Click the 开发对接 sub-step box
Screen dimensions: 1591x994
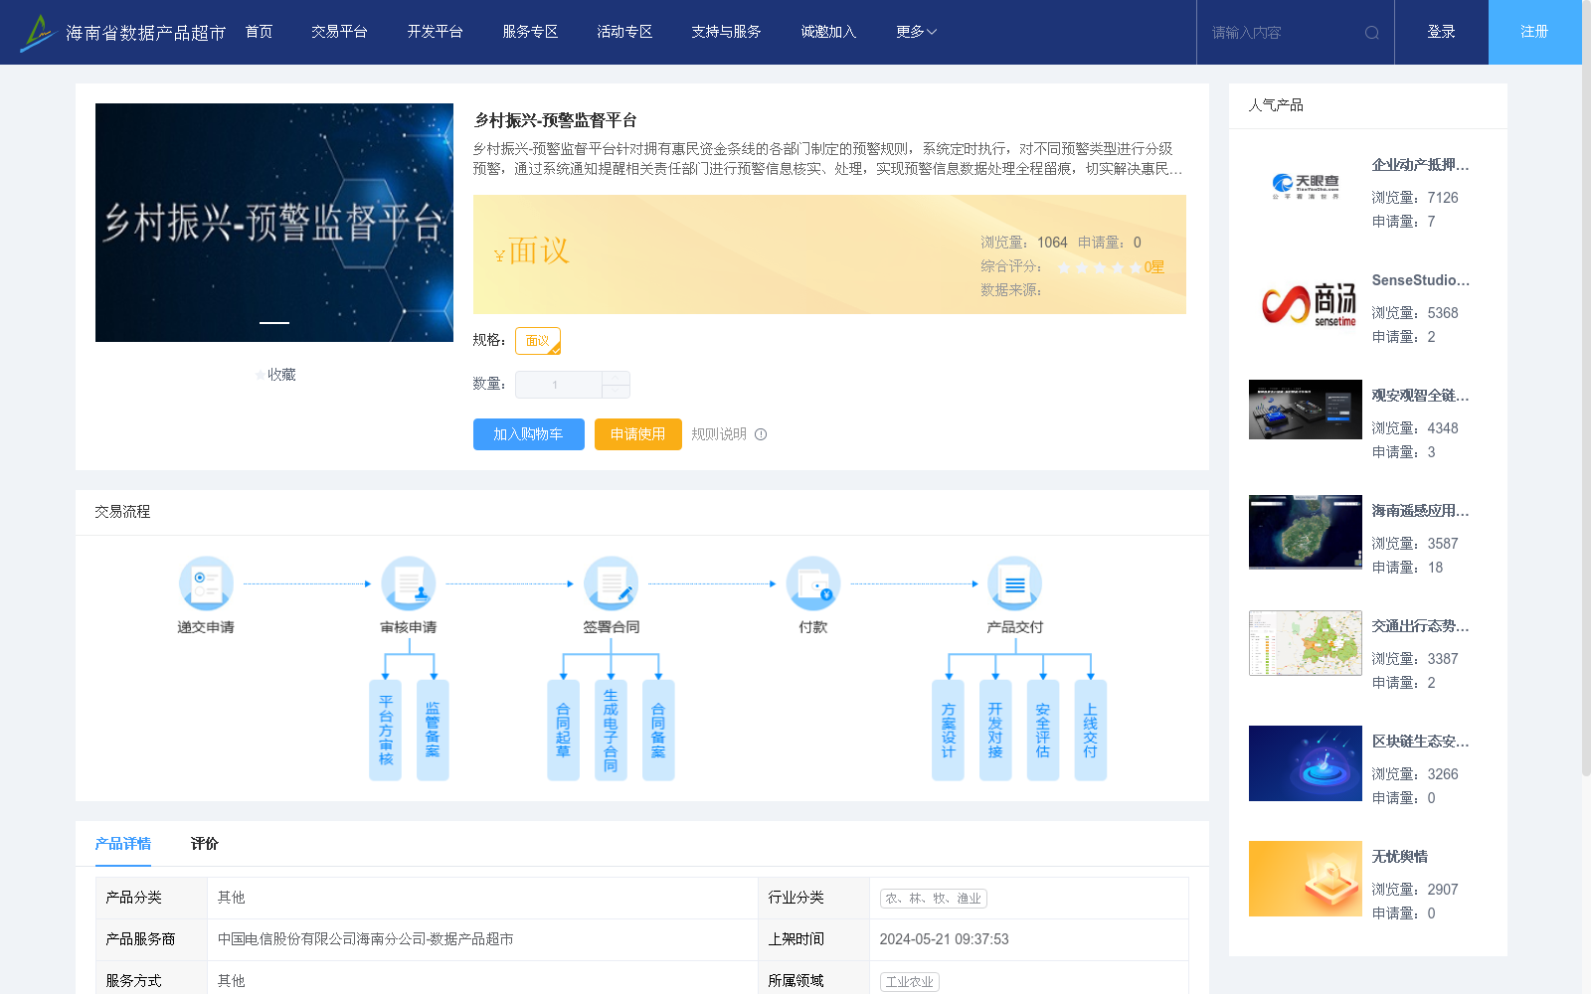point(995,731)
